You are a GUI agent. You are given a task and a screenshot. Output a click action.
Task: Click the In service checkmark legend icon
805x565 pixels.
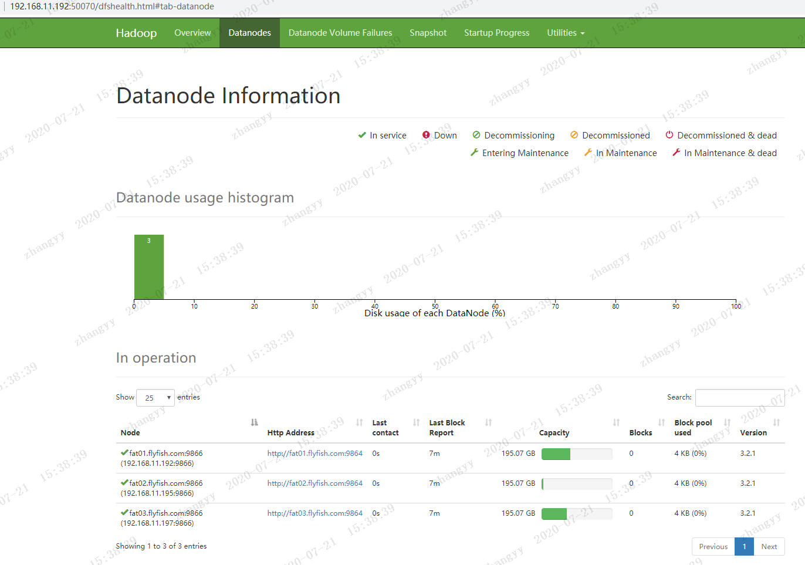point(362,135)
